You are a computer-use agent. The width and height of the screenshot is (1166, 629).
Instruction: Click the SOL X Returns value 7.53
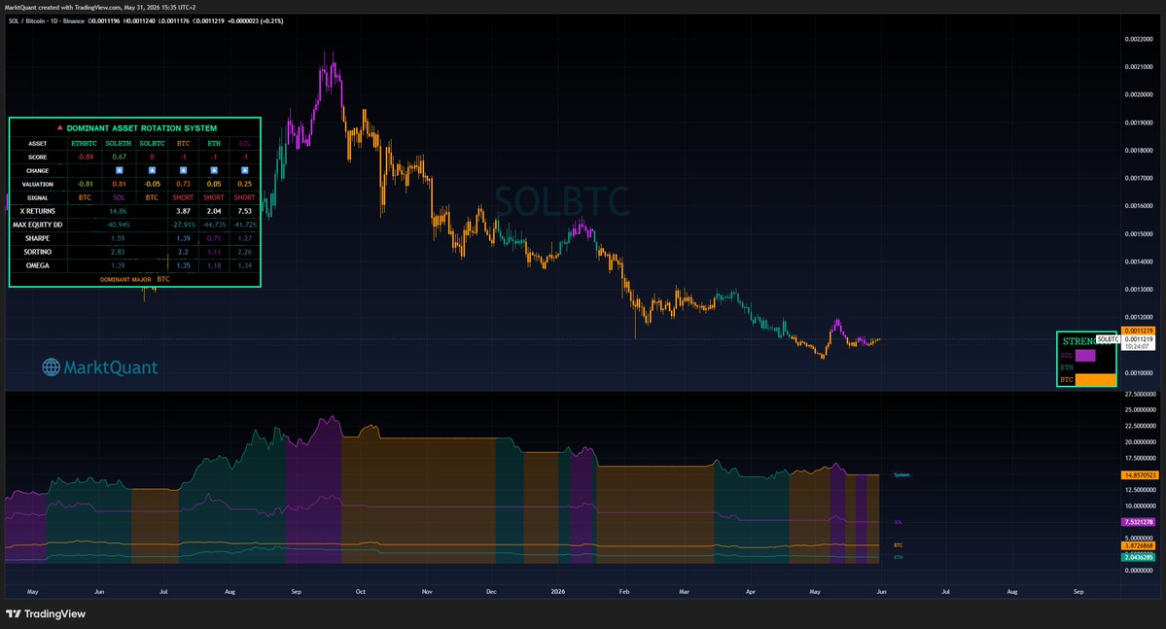tap(245, 211)
